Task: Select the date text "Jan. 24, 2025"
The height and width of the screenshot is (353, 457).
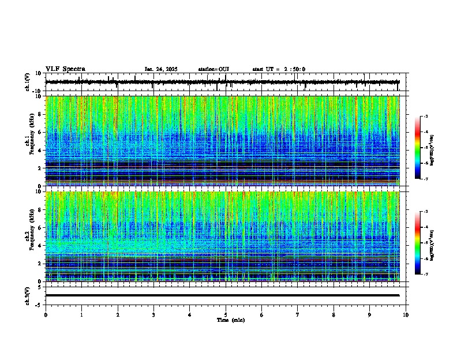Action: tap(161, 69)
